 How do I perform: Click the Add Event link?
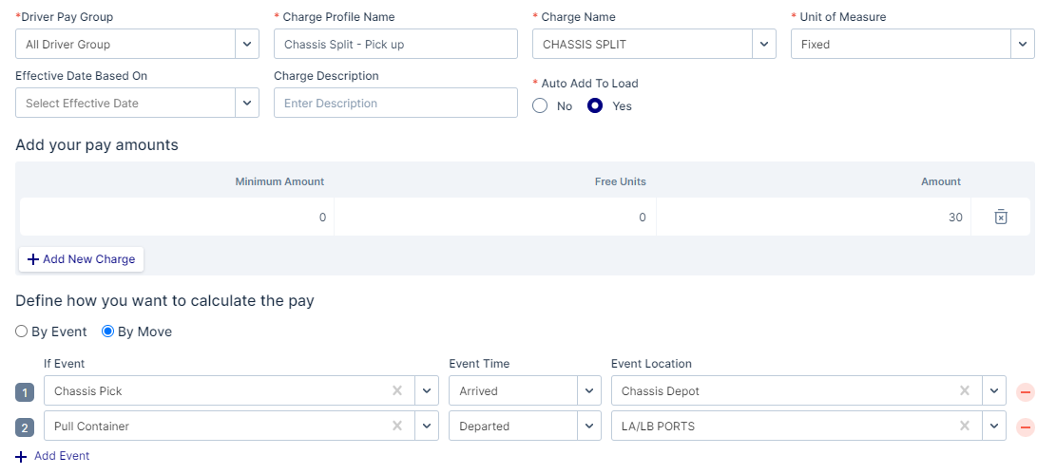(62, 457)
